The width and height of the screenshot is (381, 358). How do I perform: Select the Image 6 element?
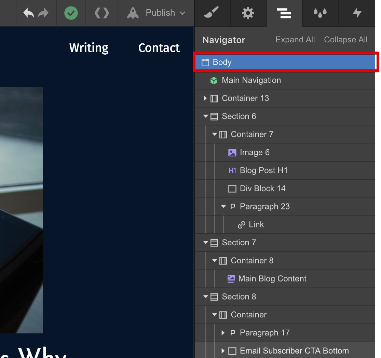pyautogui.click(x=255, y=153)
